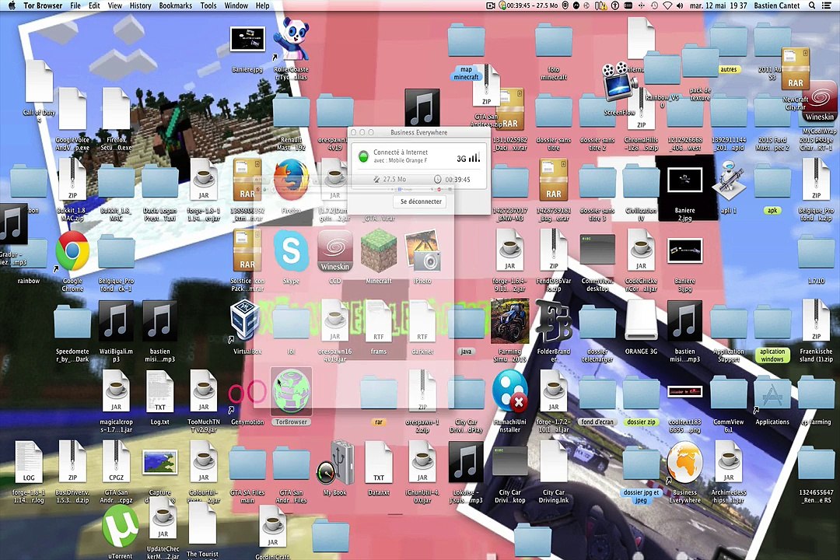Open the Bukkit_1.8_MAC.zip archive
Screen dimensions: 840x560
(x=72, y=180)
